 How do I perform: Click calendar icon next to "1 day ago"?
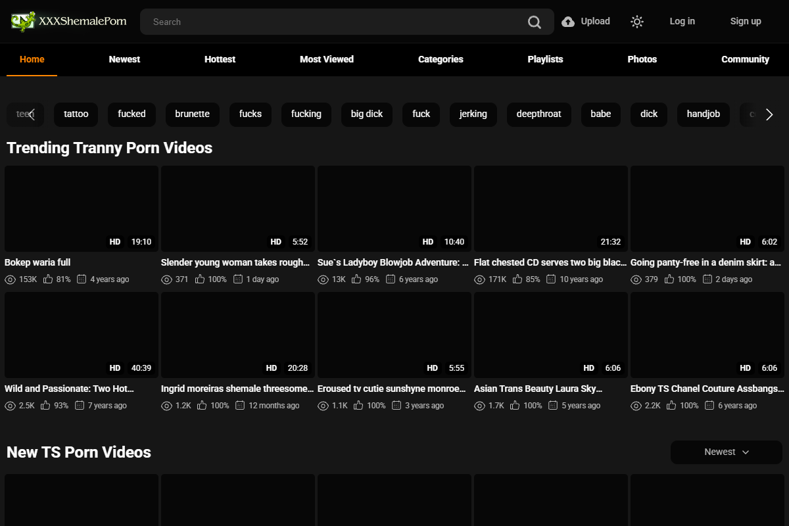pos(238,279)
